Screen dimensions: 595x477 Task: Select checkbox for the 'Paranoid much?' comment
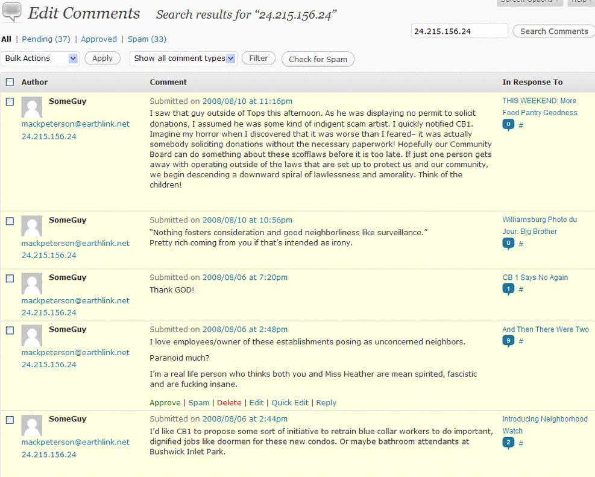tap(10, 330)
